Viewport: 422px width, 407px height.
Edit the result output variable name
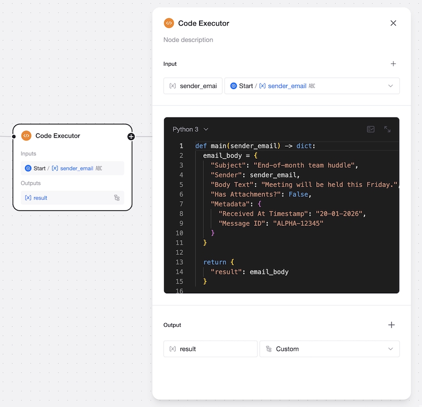210,349
